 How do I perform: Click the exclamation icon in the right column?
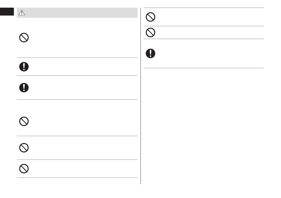(x=151, y=53)
